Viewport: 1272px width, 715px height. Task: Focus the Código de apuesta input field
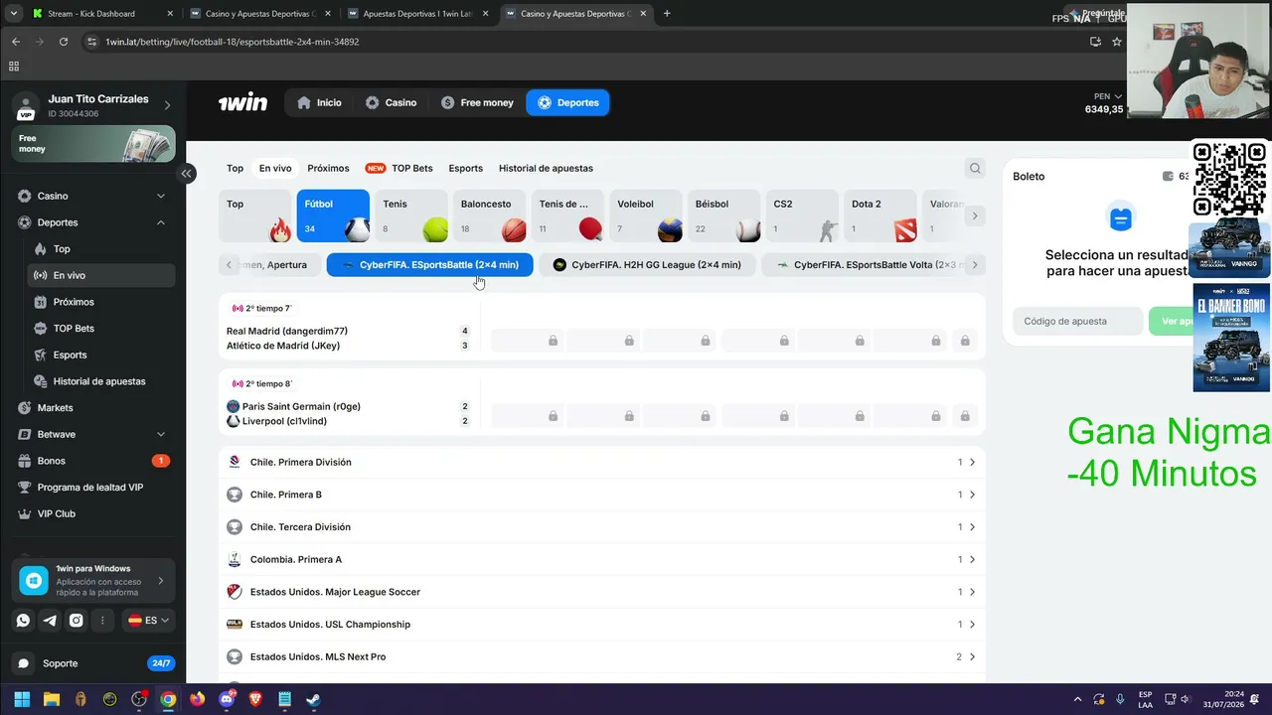[1077, 321]
